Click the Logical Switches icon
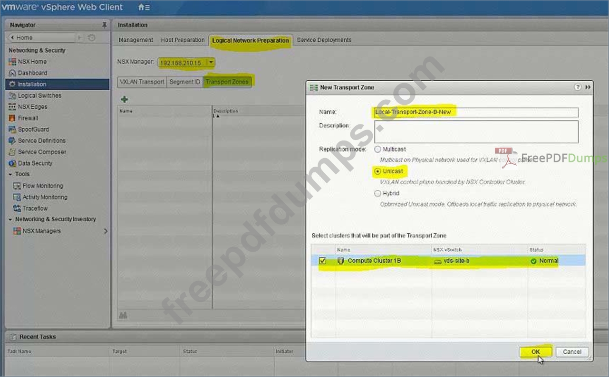The image size is (609, 377). click(x=12, y=95)
